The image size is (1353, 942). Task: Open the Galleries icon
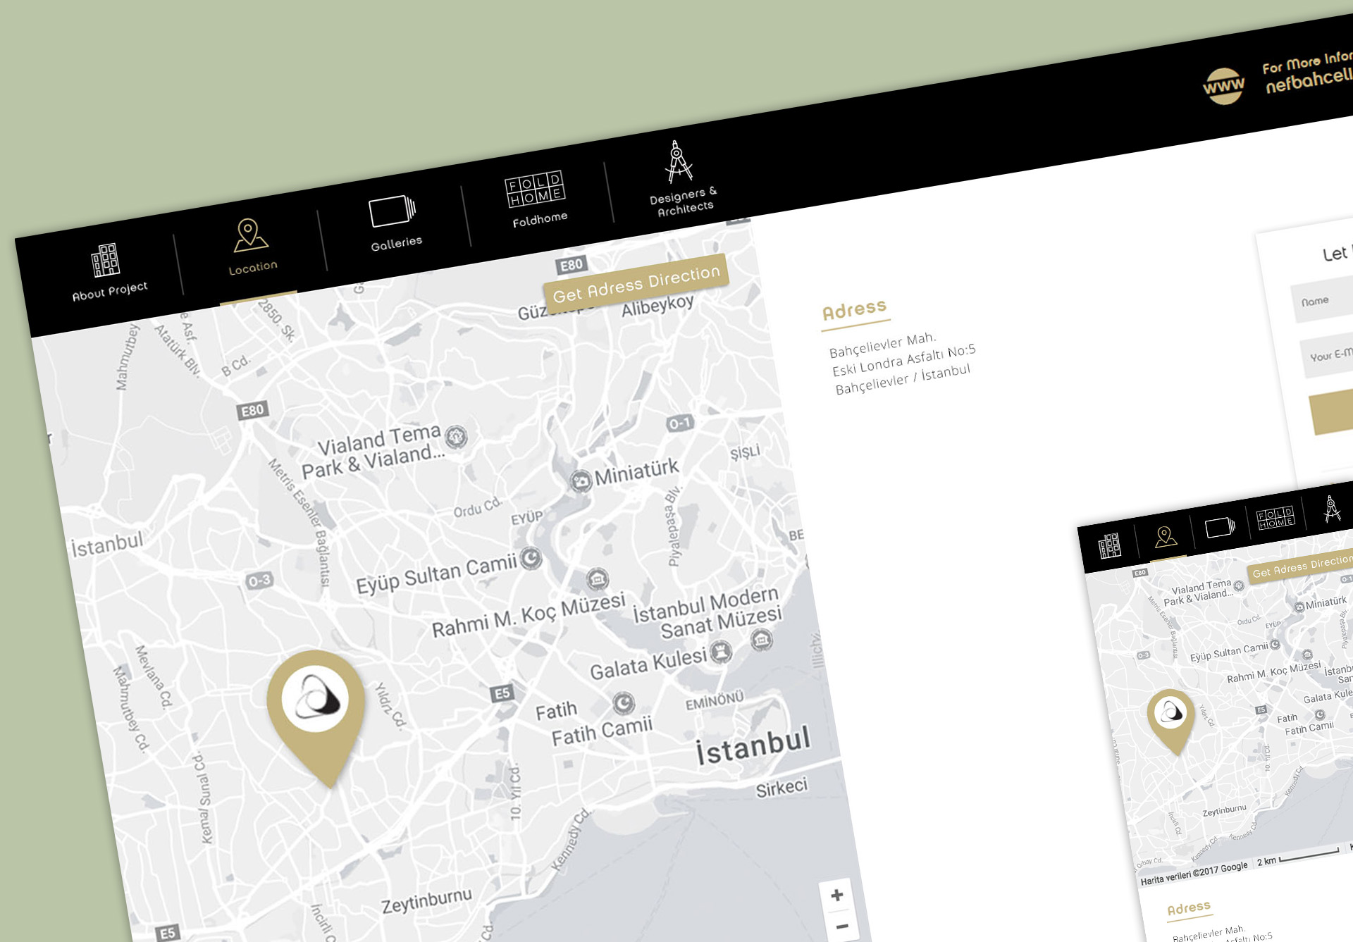[x=392, y=211]
